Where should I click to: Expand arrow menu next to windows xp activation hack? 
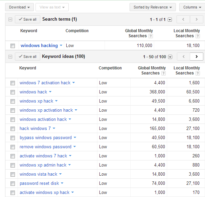[76, 110]
